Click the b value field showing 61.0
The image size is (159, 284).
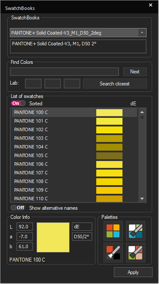(x=24, y=246)
